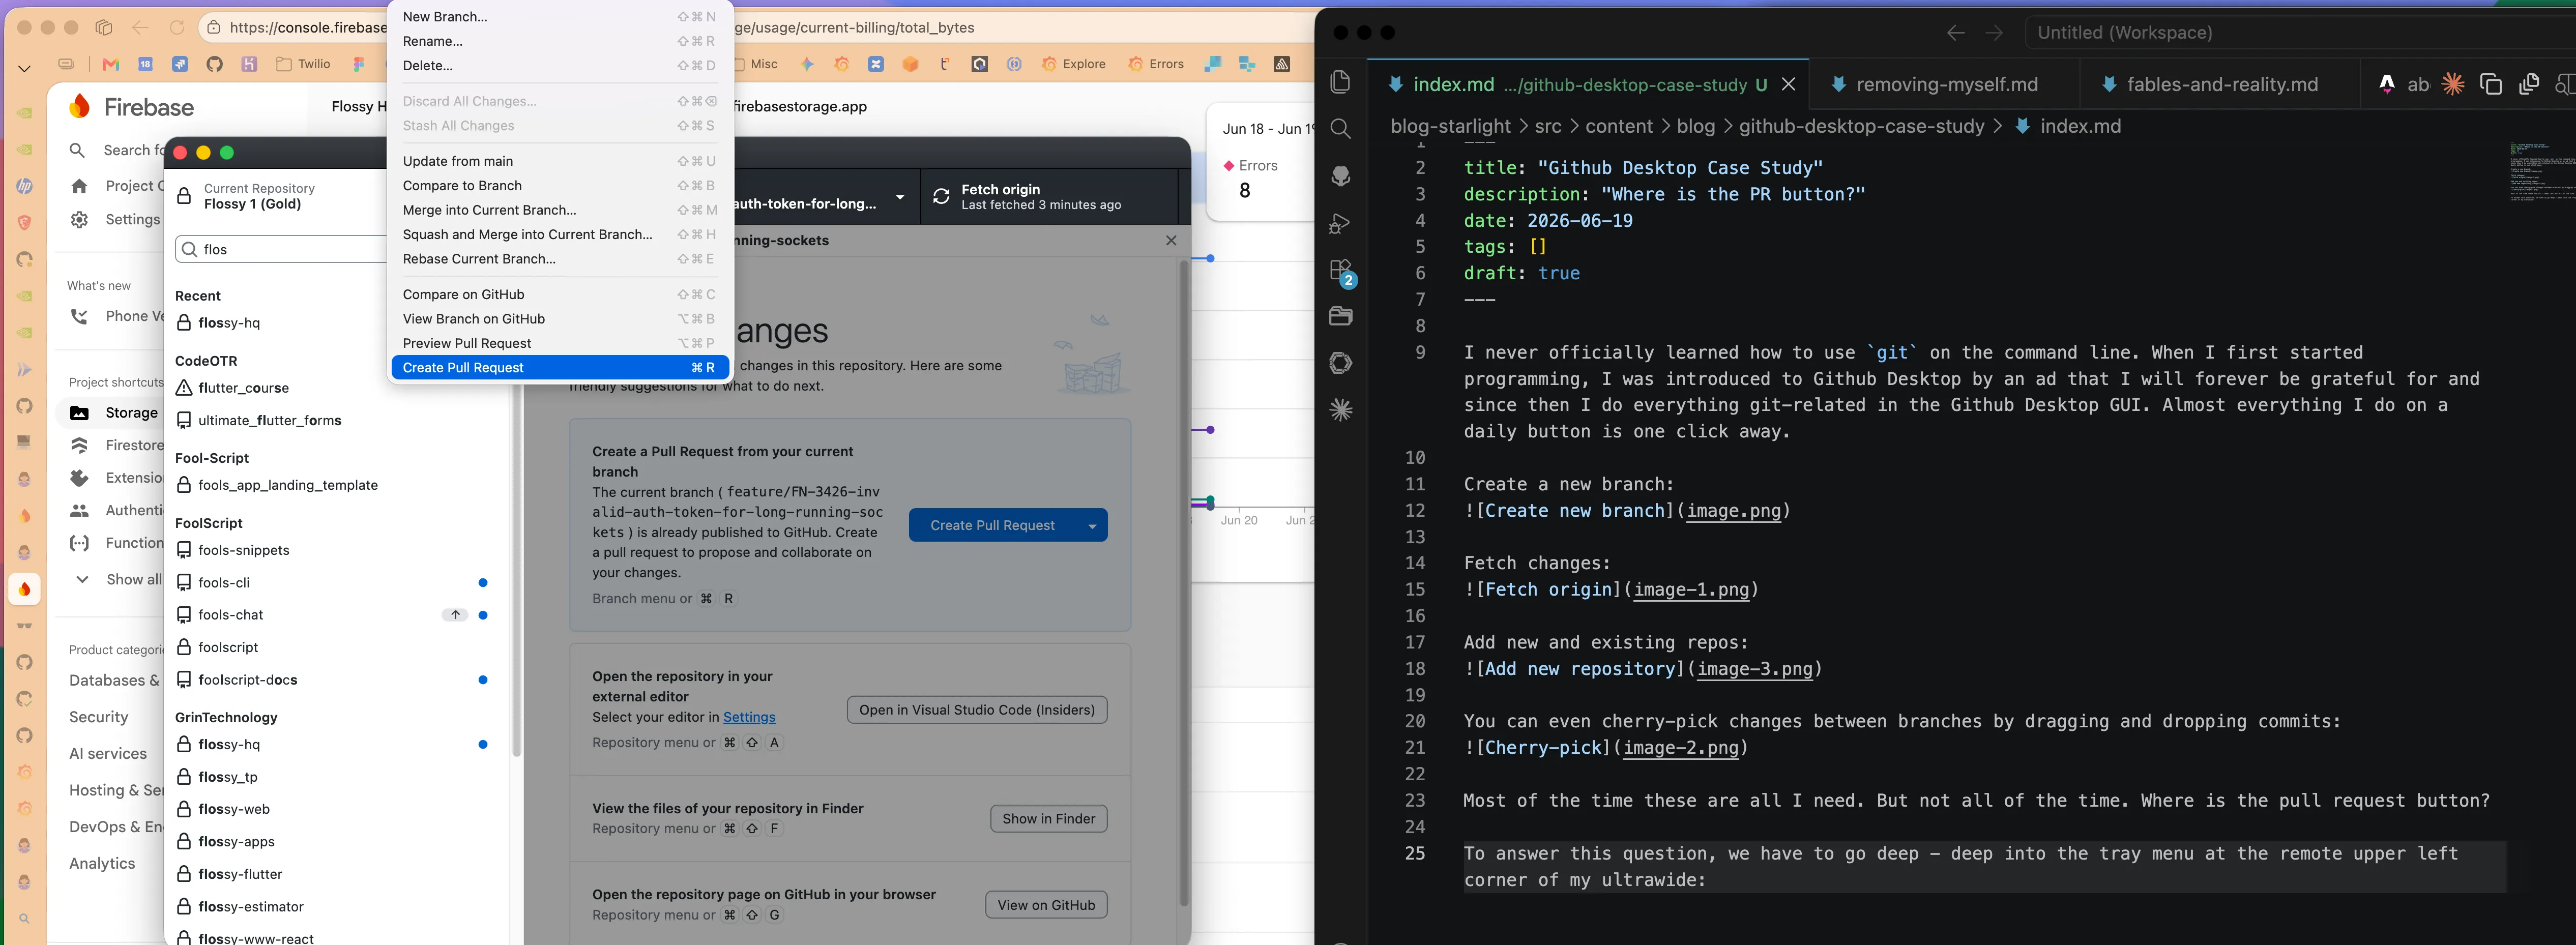Viewport: 2576px width, 945px height.
Task: Go forward in VS Code navigation arrows
Action: (x=1994, y=33)
